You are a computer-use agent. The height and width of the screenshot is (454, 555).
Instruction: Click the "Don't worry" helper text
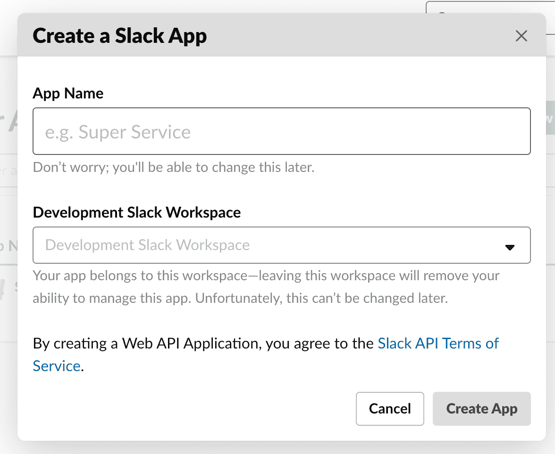(173, 167)
